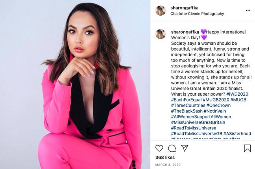Viewport: 255px width, 169px height.
Task: Click the March 8, 2020 timestamp
Action: point(168,165)
